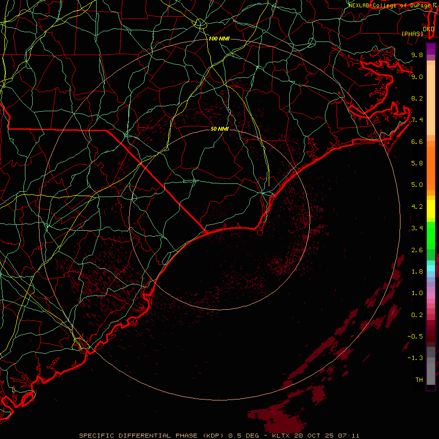Viewport: 439px width, 439px height.
Task: Click the 9.8 legend value
Action: (417, 55)
